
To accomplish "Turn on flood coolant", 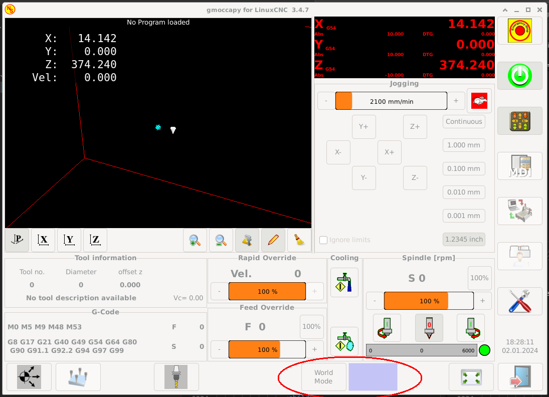I will (344, 283).
